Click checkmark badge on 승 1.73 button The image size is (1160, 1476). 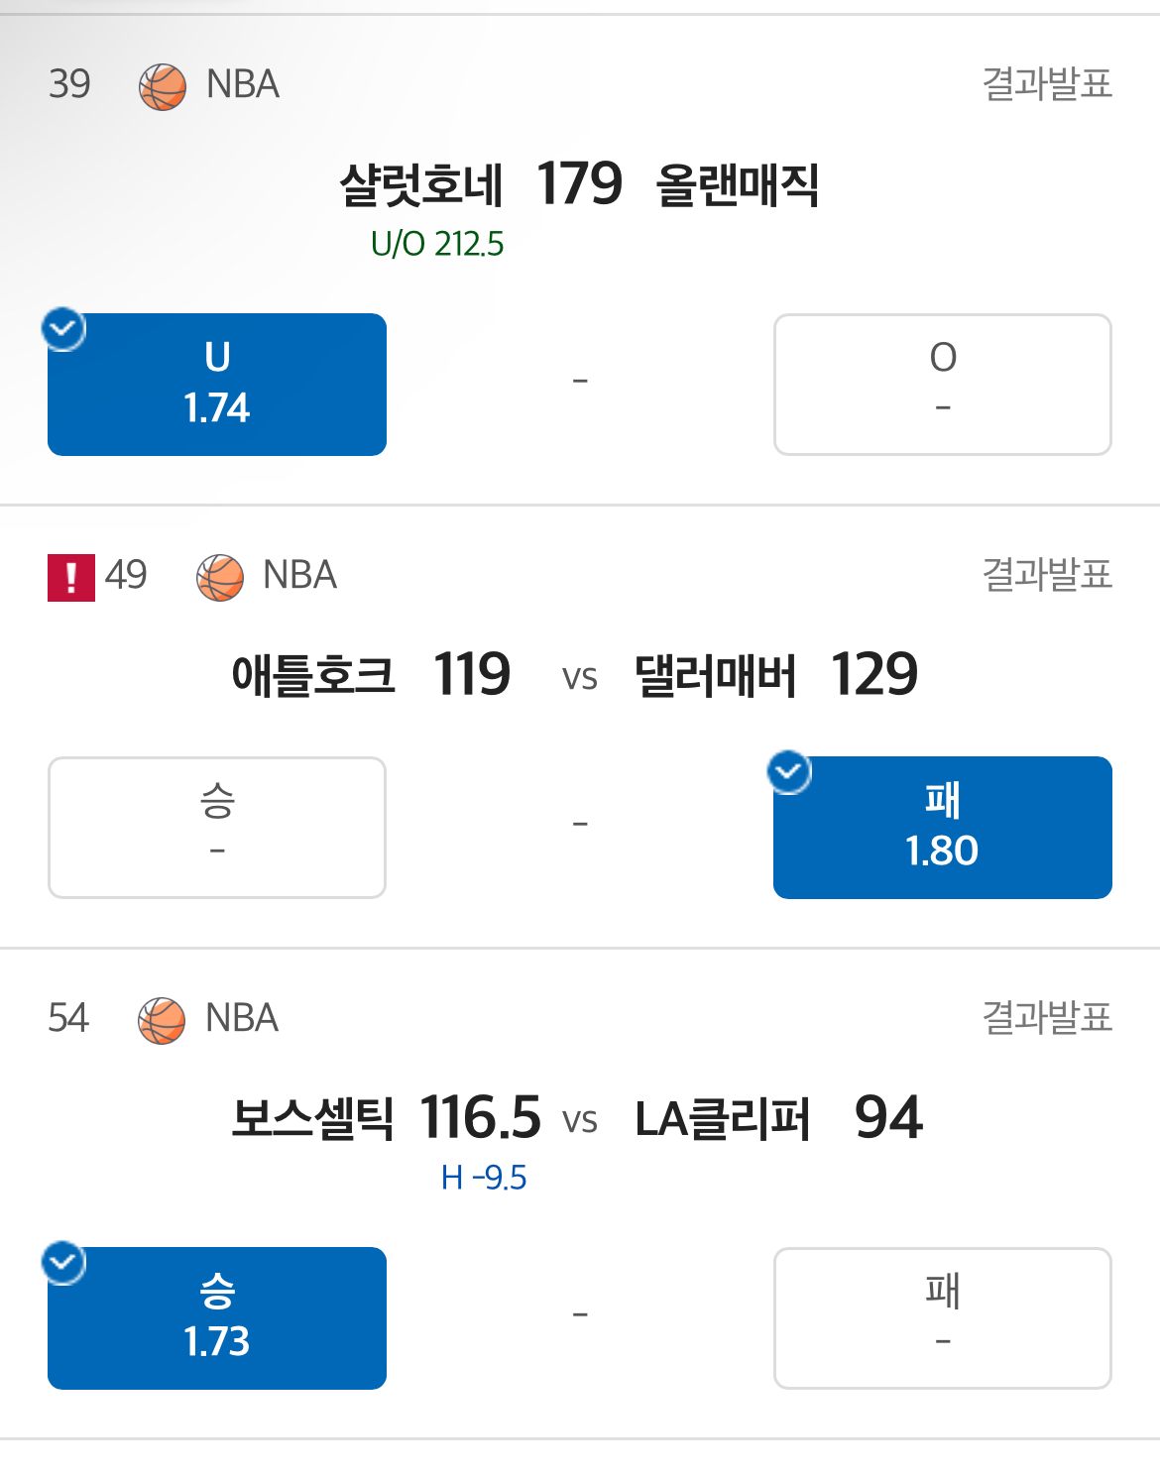pyautogui.click(x=64, y=1263)
